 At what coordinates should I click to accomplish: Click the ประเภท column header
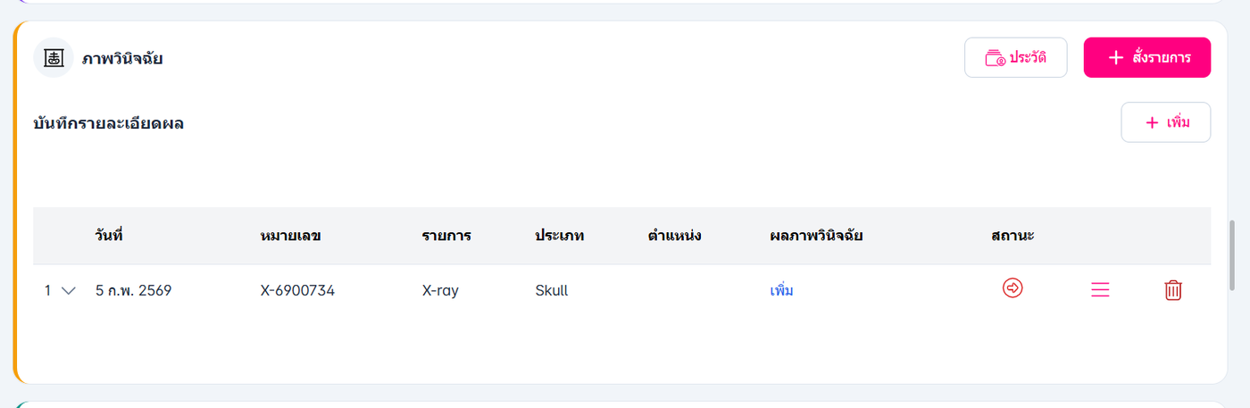coord(560,236)
